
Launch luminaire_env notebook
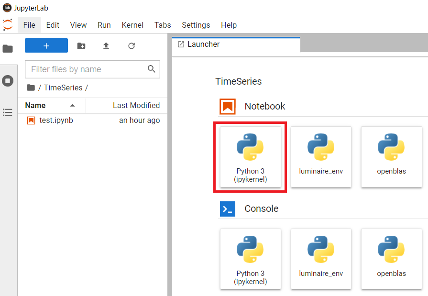coord(321,157)
